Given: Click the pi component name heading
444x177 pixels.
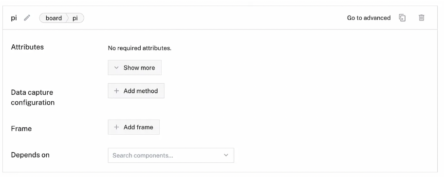Looking at the screenshot, I should 14,18.
